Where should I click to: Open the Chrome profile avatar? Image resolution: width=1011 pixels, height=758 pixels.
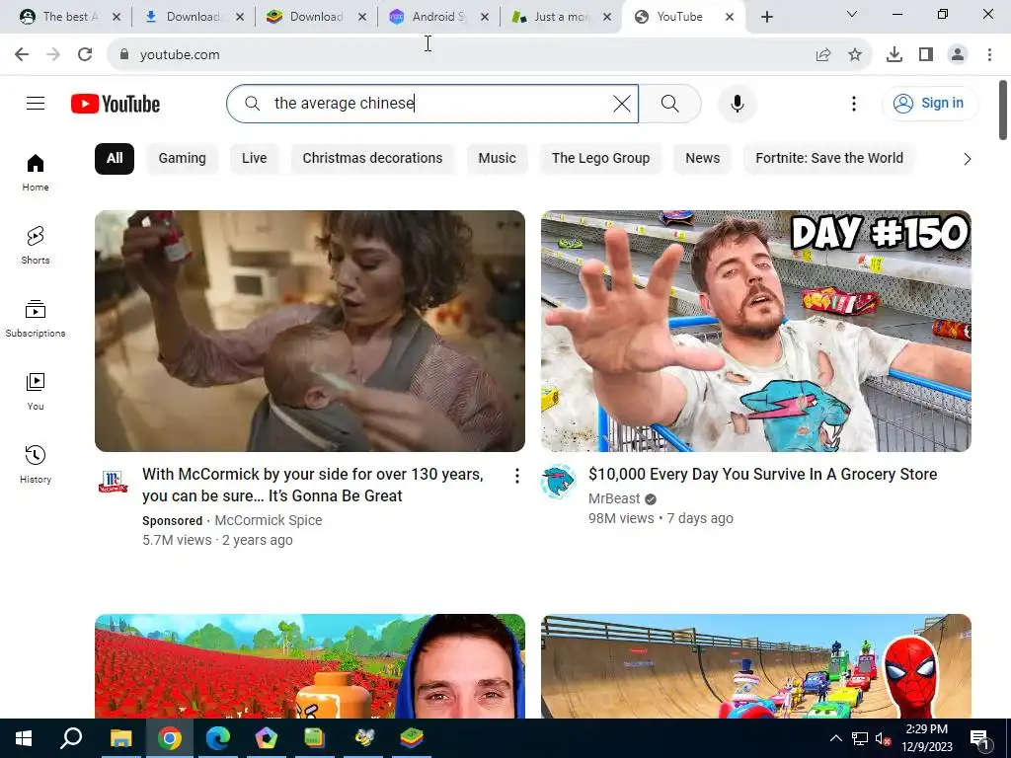(958, 55)
